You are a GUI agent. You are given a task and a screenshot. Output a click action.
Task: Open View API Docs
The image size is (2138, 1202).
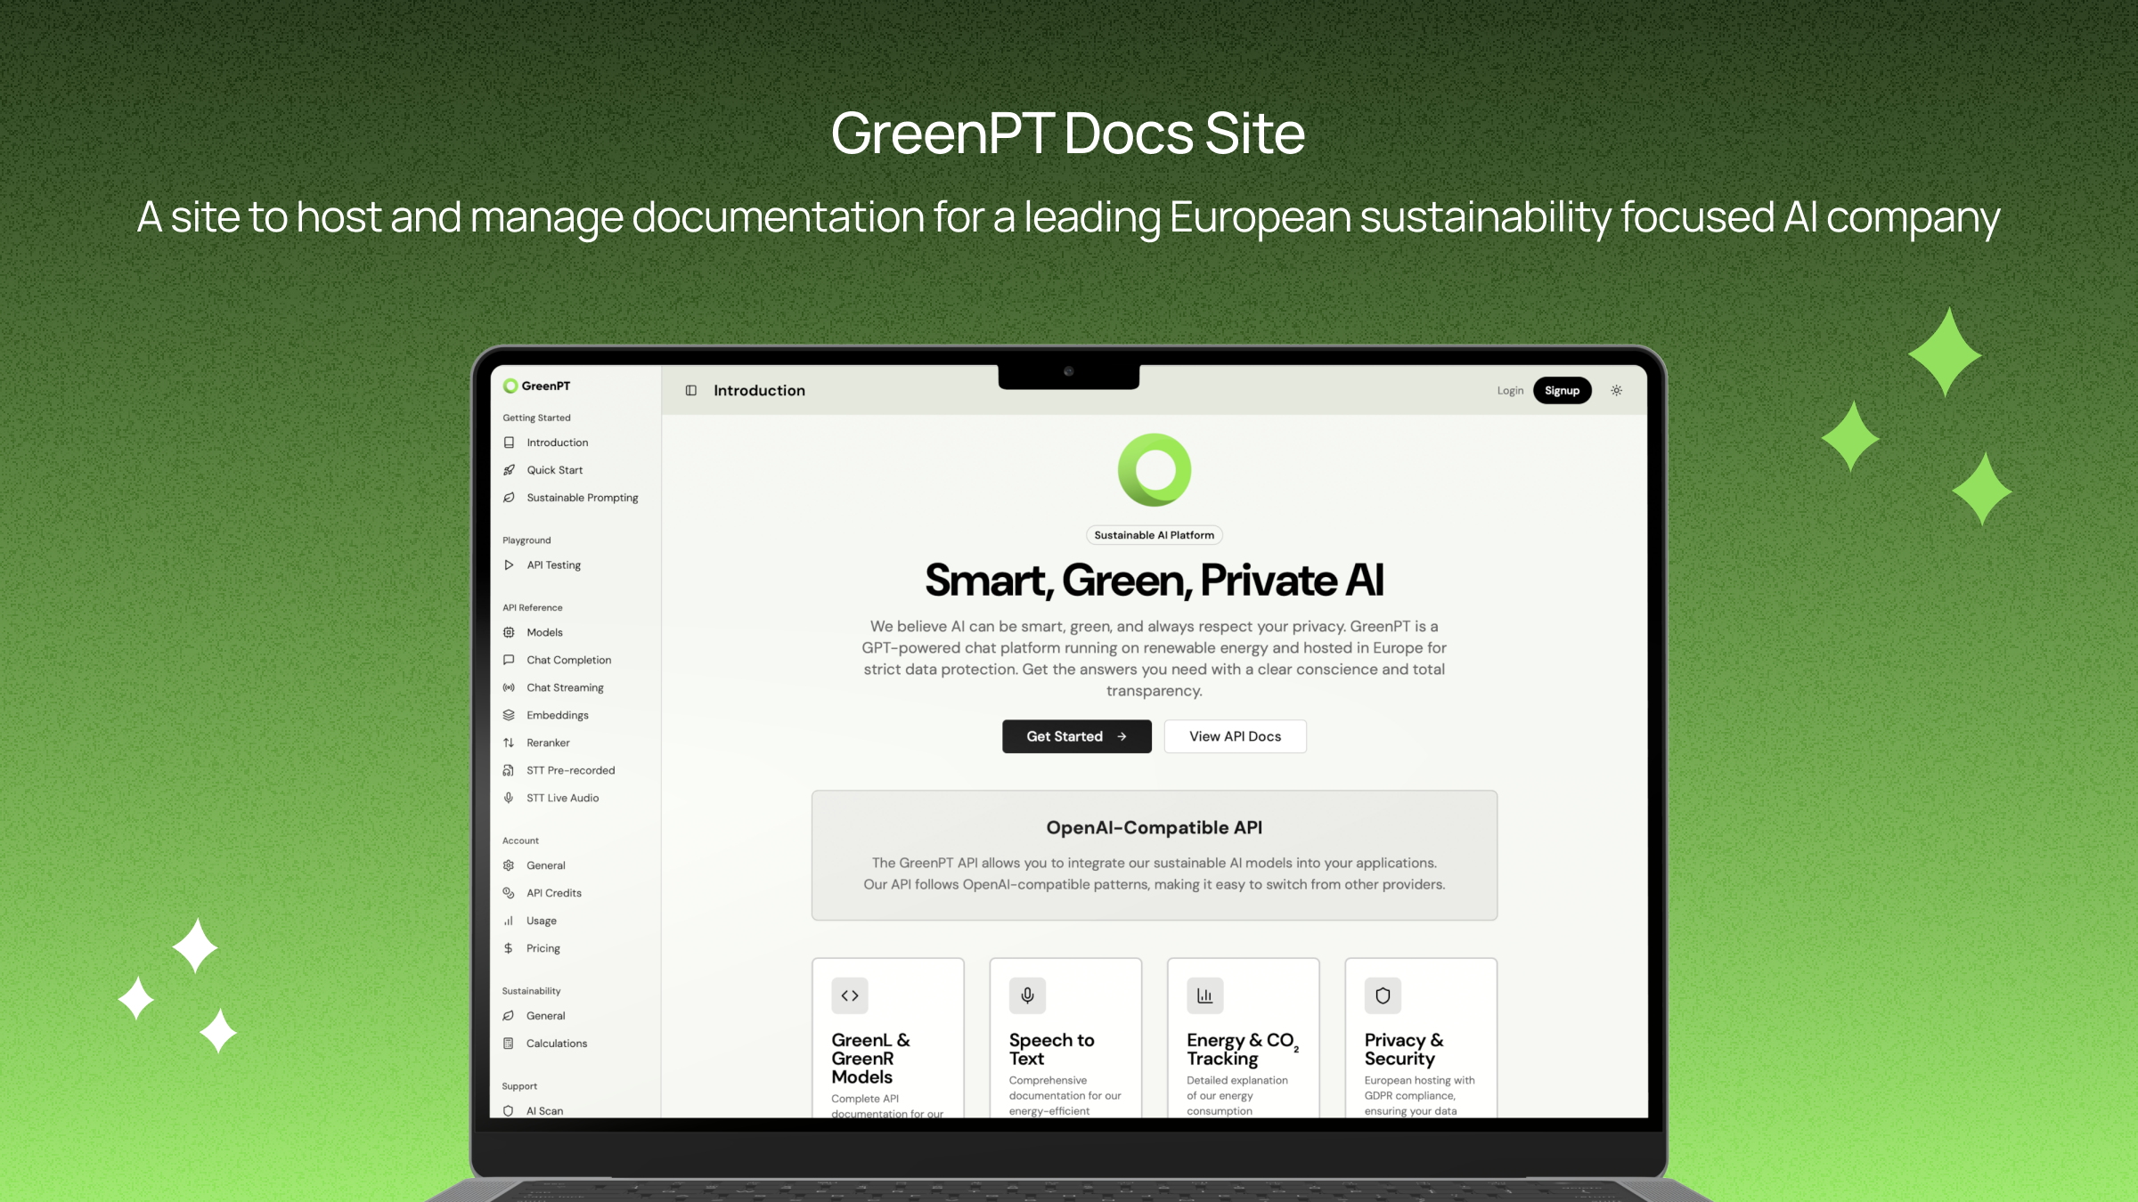[x=1235, y=736]
